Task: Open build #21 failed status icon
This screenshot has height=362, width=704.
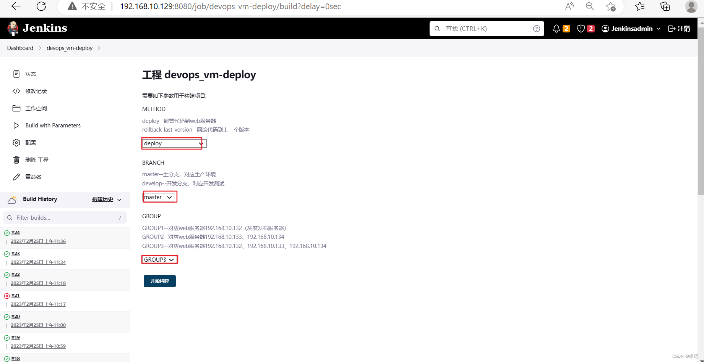Action: [x=7, y=296]
